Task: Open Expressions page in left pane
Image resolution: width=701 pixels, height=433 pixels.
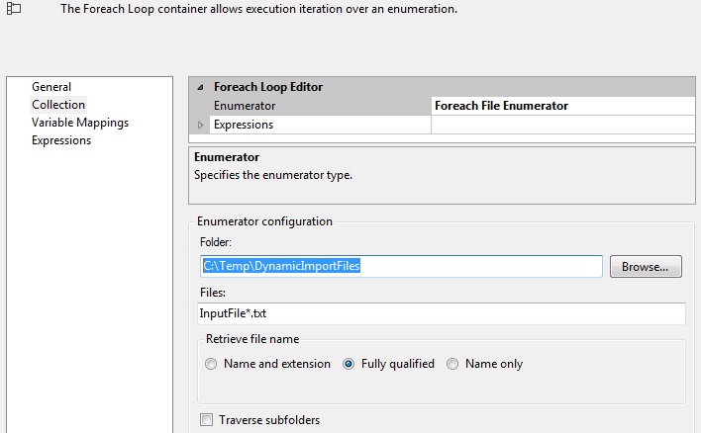Action: [61, 140]
